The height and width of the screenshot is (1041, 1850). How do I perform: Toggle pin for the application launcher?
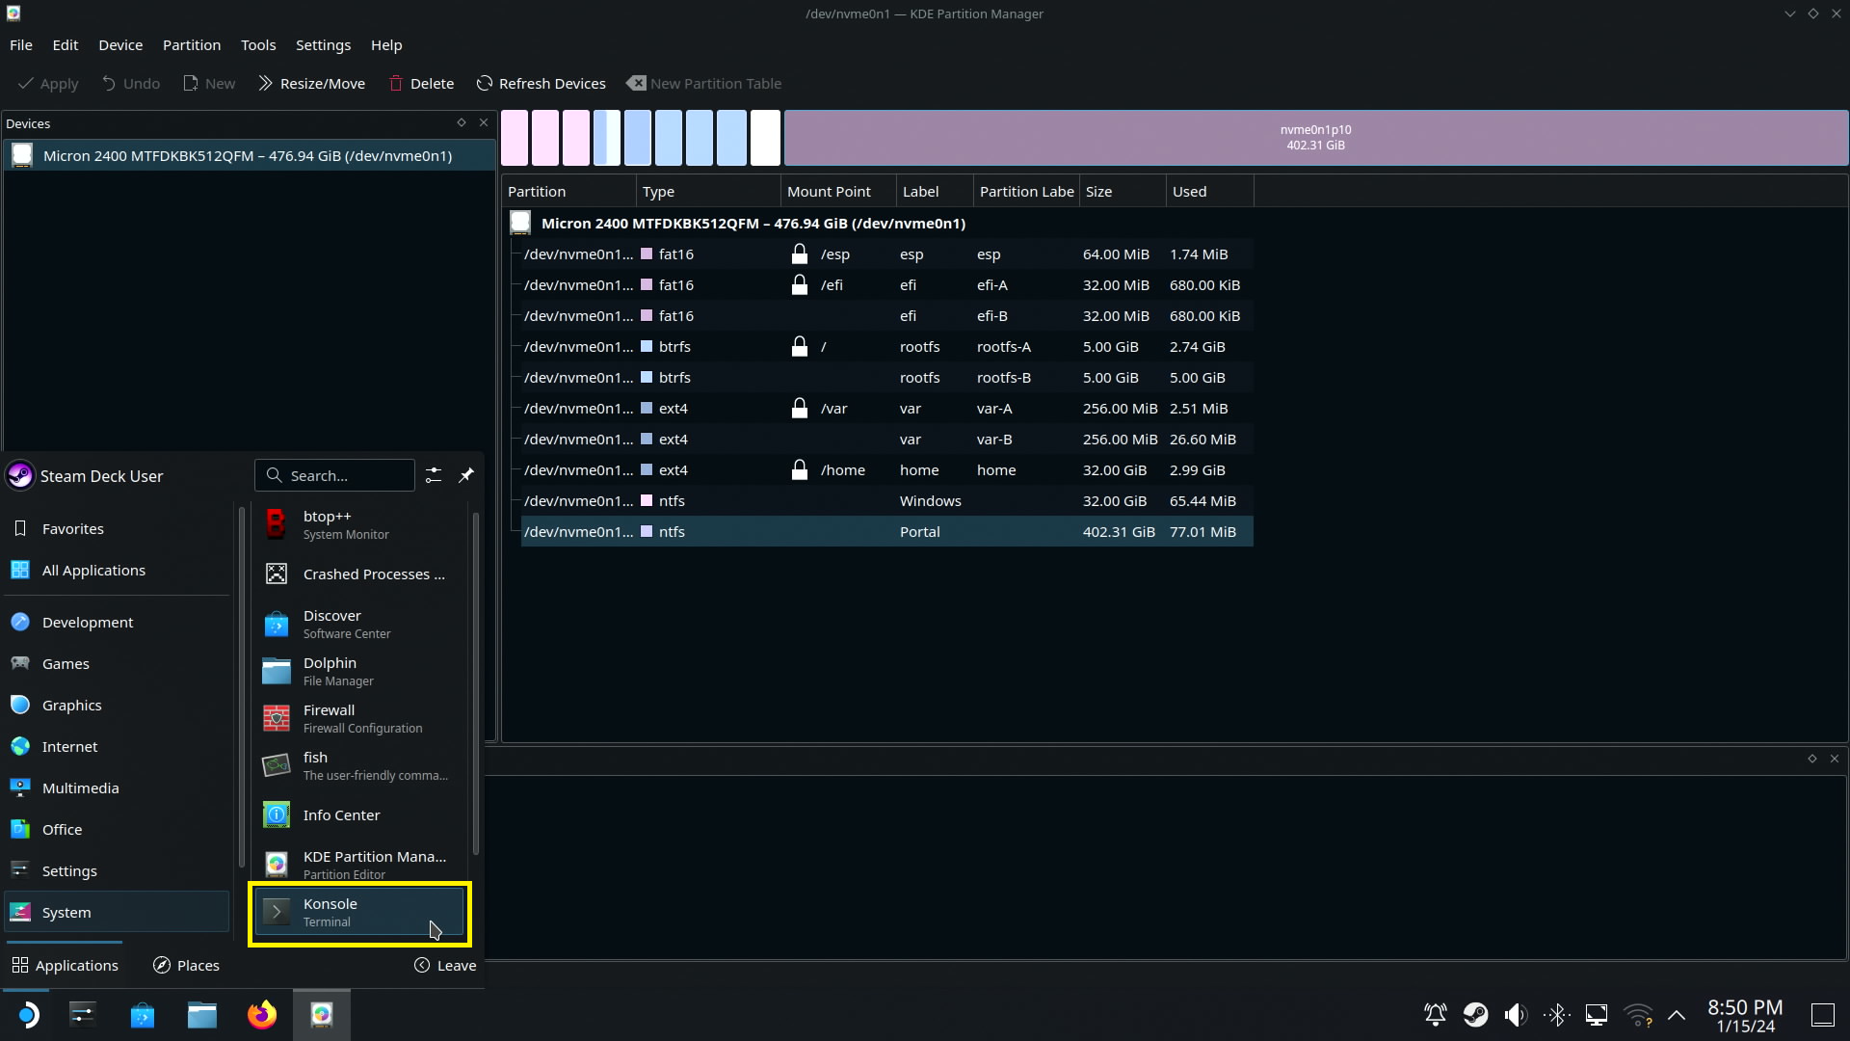(x=466, y=475)
